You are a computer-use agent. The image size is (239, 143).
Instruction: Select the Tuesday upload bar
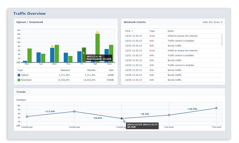pos(38,57)
